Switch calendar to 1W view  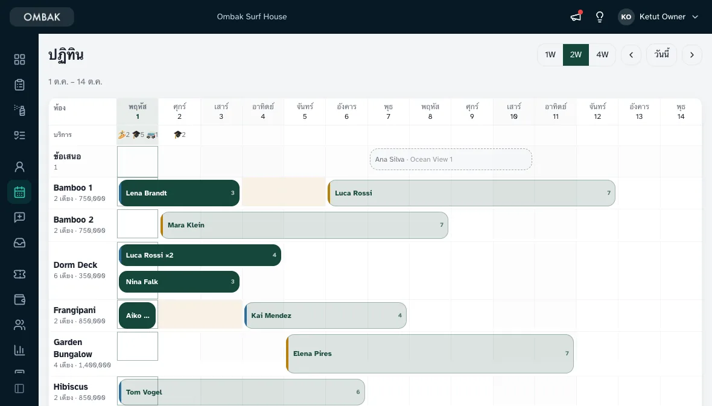(x=550, y=55)
